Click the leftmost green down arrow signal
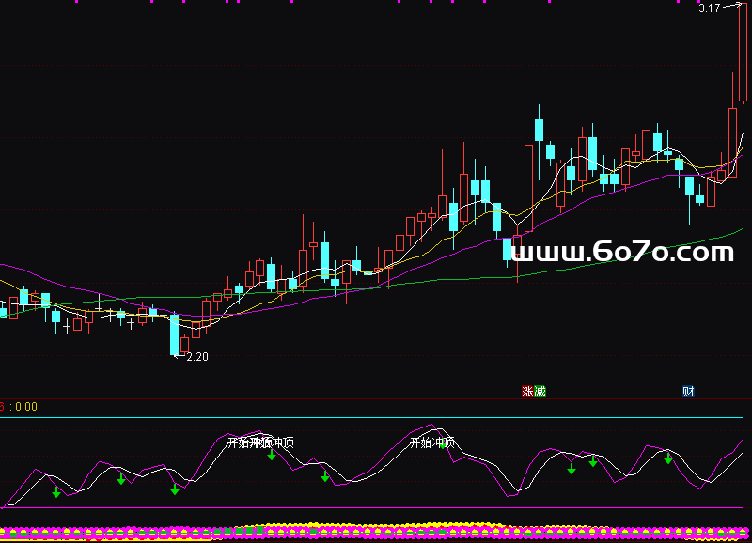The height and width of the screenshot is (543, 752). (x=55, y=491)
